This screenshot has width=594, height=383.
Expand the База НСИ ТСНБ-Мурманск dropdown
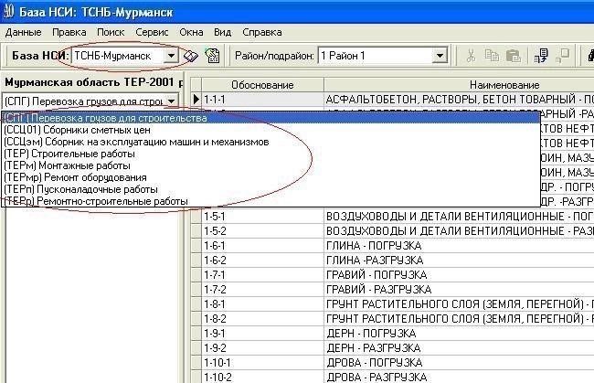coord(171,56)
